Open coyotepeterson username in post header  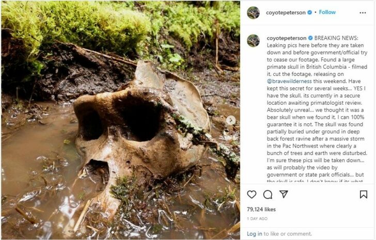click(x=286, y=13)
